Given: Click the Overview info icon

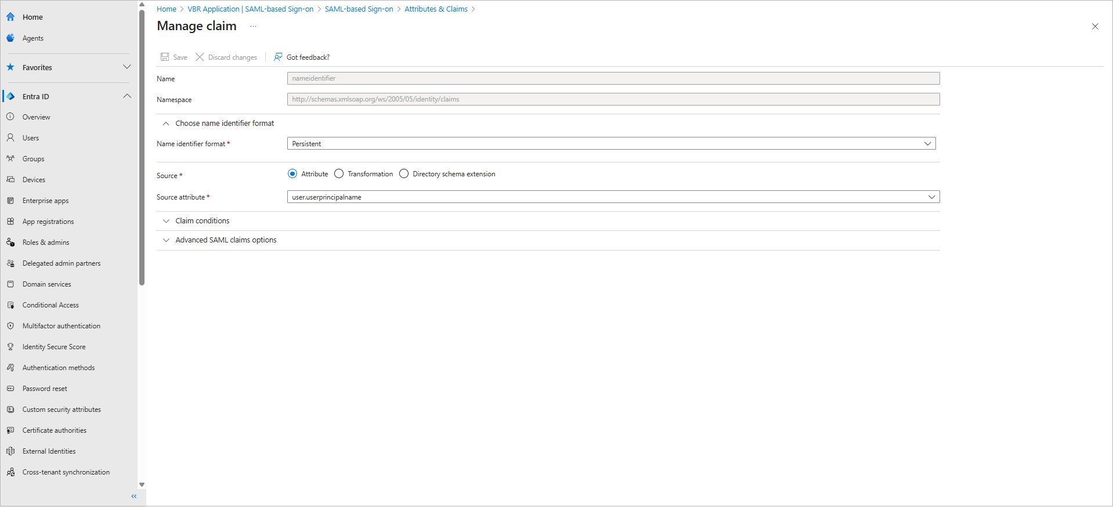Looking at the screenshot, I should coord(10,117).
